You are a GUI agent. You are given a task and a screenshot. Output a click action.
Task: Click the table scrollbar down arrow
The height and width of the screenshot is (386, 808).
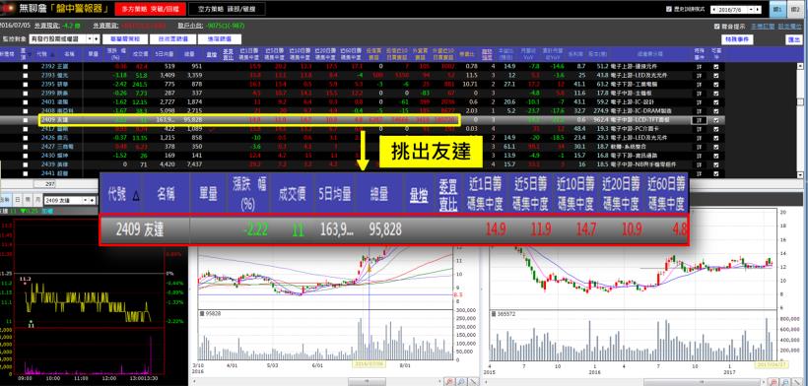coord(800,174)
